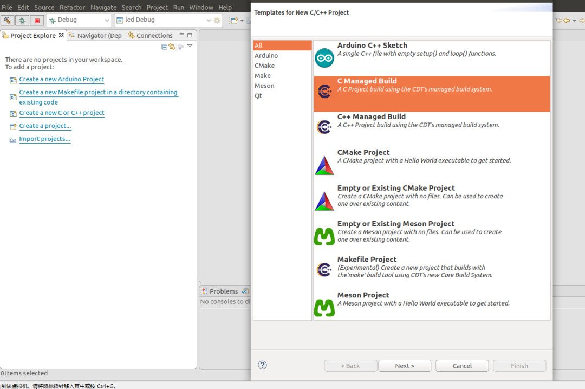
Task: Click the back navigation arrow in right toolbar
Action: point(567,21)
